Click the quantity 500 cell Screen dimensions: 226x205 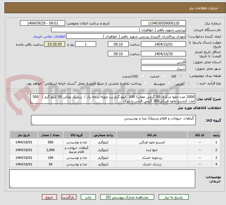(x=51, y=142)
